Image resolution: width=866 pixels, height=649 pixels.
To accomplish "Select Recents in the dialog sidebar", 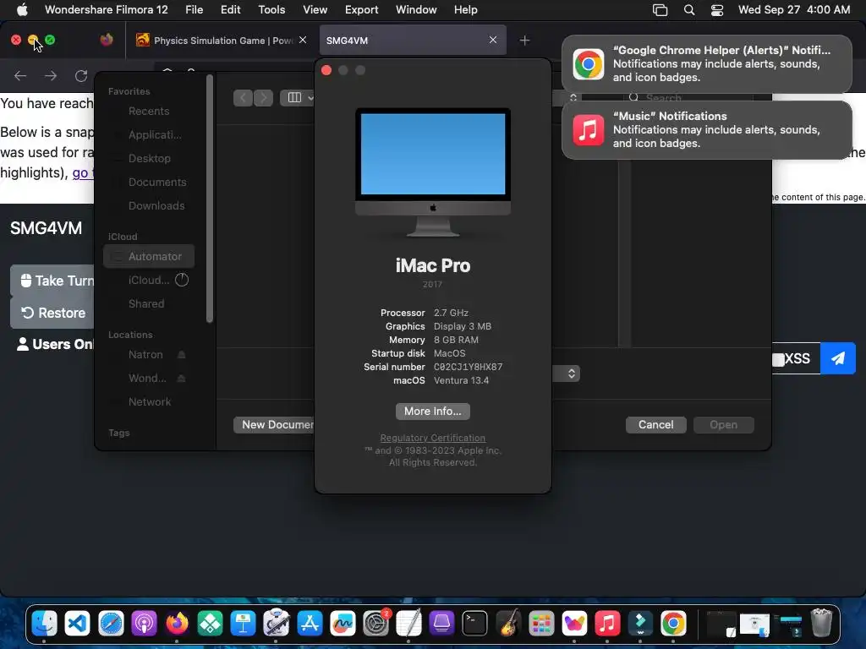I will (149, 111).
